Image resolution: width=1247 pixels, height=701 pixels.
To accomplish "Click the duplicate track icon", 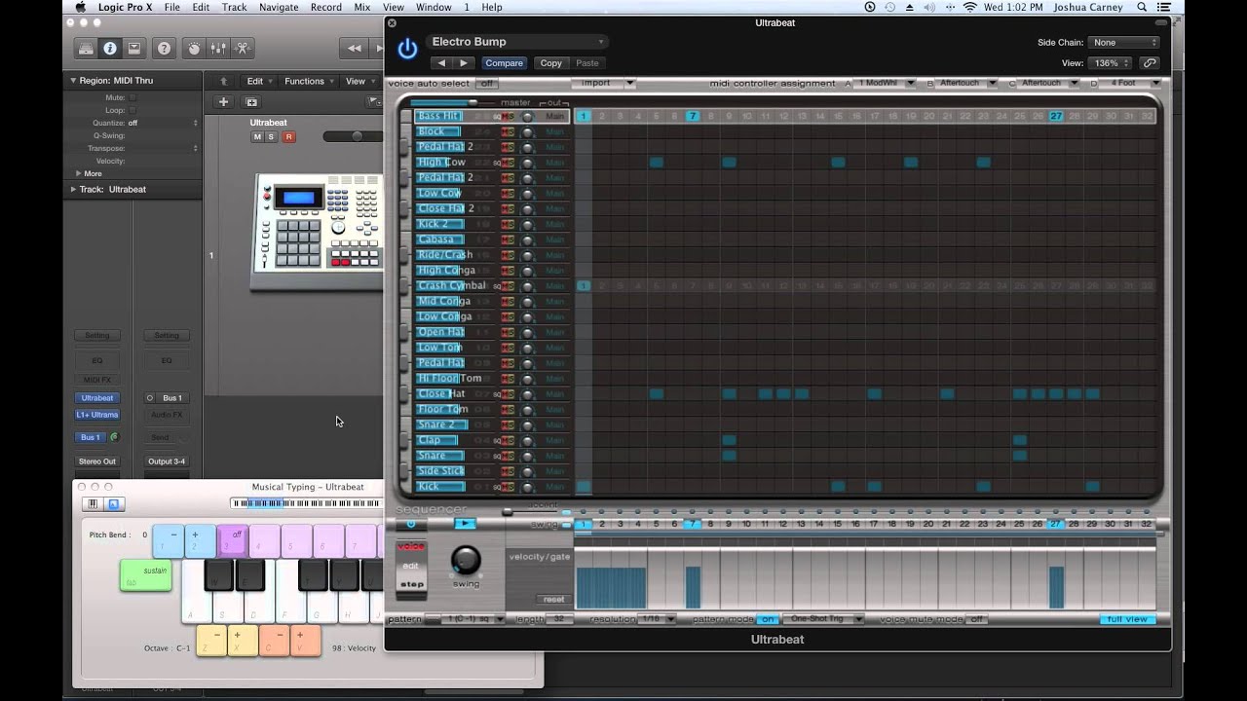I will coord(250,101).
